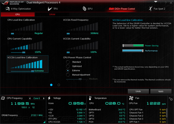
Task: Open monitor settings gear icon
Action: pyautogui.click(x=171, y=99)
